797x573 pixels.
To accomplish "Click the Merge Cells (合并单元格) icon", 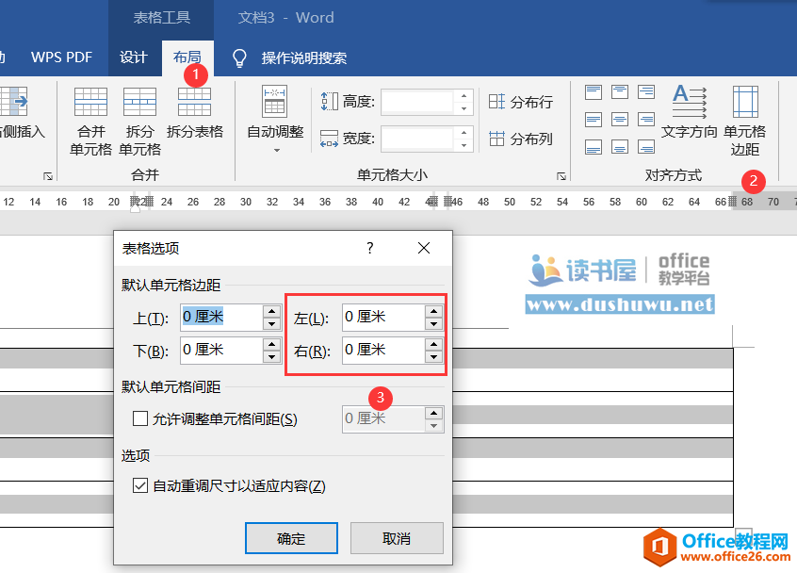I will [x=90, y=103].
